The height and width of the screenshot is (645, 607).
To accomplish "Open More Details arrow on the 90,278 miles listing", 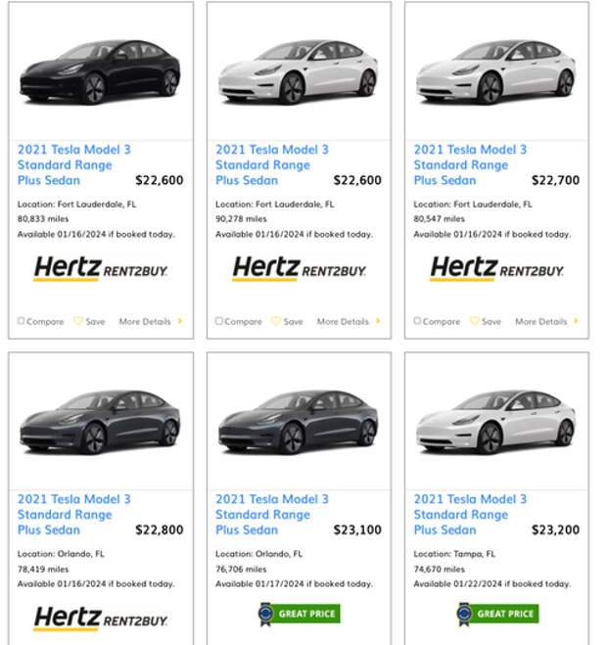I will (378, 321).
